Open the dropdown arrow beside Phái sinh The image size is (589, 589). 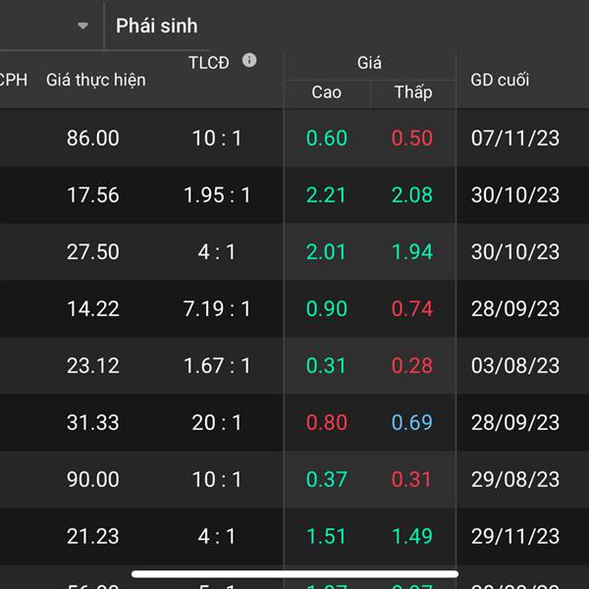[83, 26]
